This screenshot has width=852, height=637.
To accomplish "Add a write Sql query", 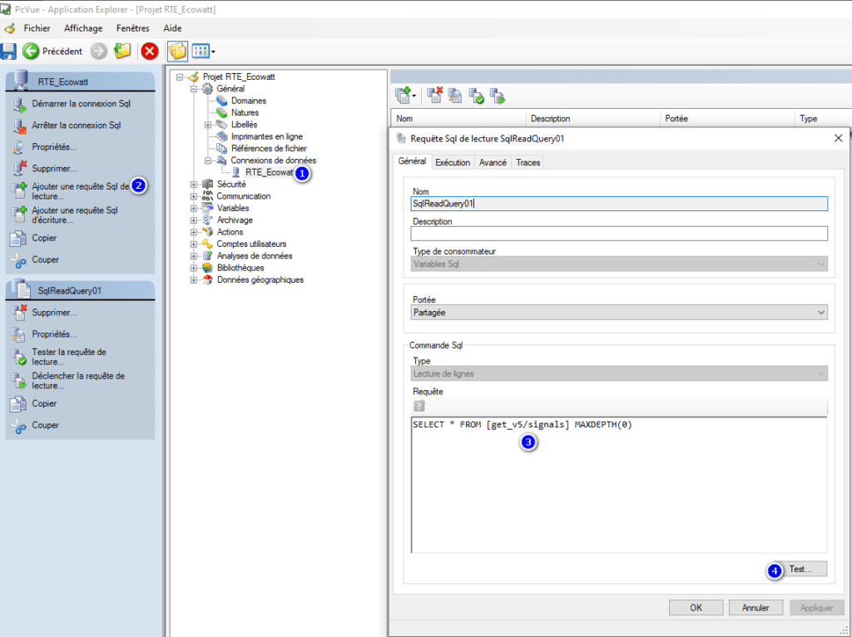I will pyautogui.click(x=74, y=215).
